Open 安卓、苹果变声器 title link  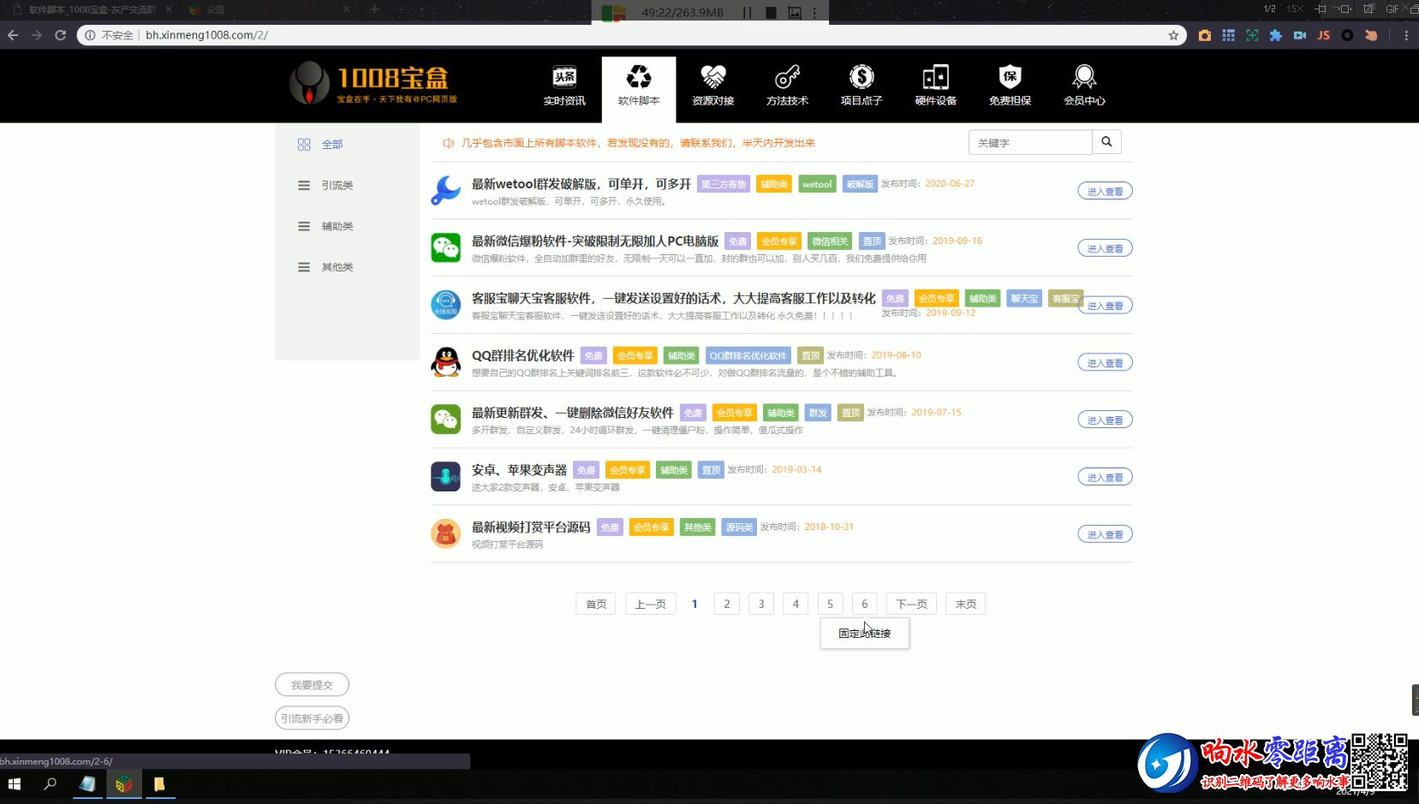coord(519,470)
